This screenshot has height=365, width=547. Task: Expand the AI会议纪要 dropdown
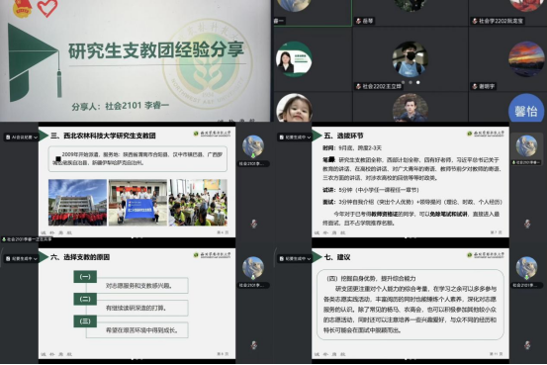point(22,137)
